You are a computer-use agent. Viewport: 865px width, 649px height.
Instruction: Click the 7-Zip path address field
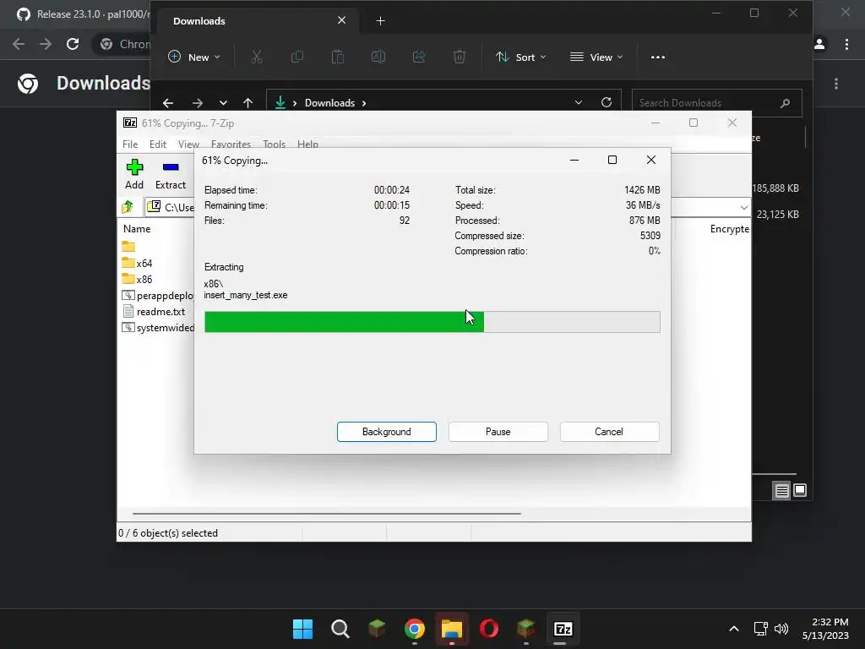171,208
